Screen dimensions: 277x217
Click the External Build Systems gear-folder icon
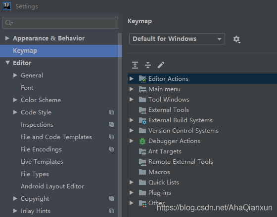point(142,120)
